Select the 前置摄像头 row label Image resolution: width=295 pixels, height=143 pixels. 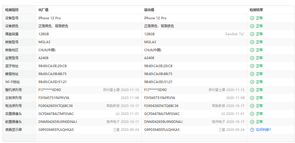click(13, 122)
